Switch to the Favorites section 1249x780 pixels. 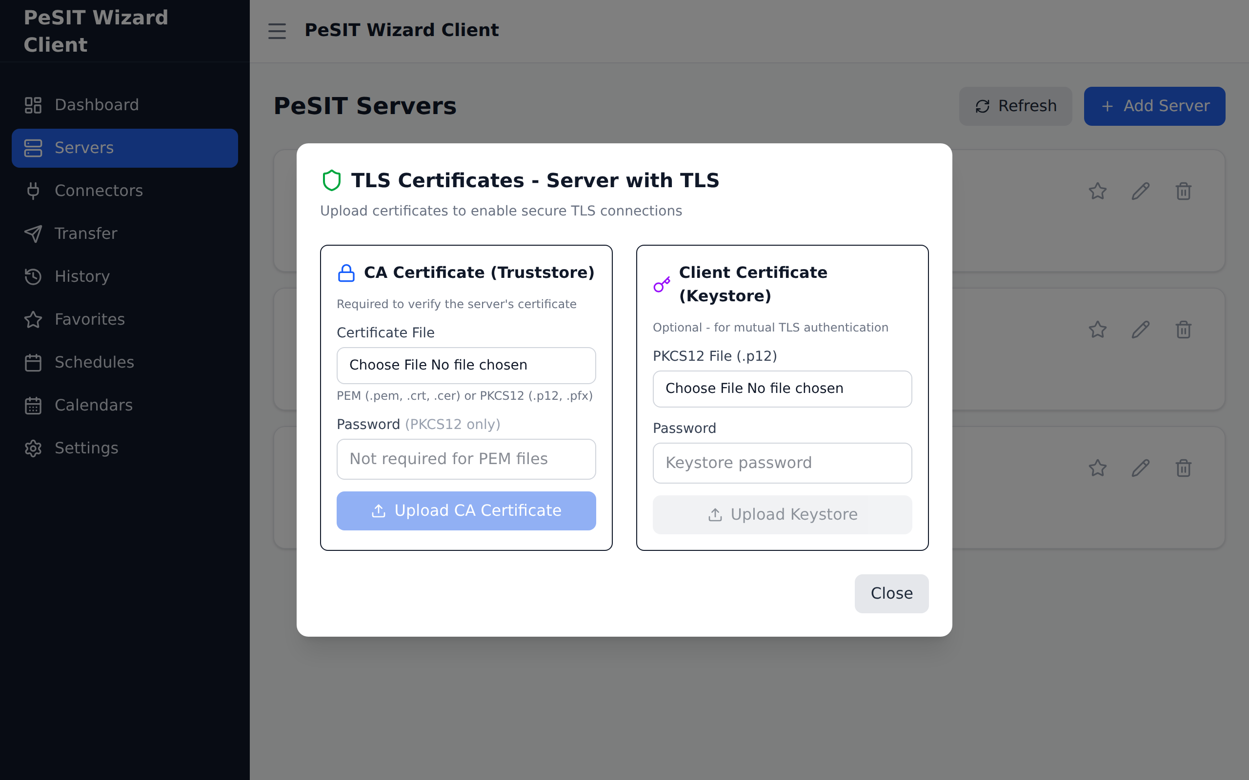tap(89, 319)
